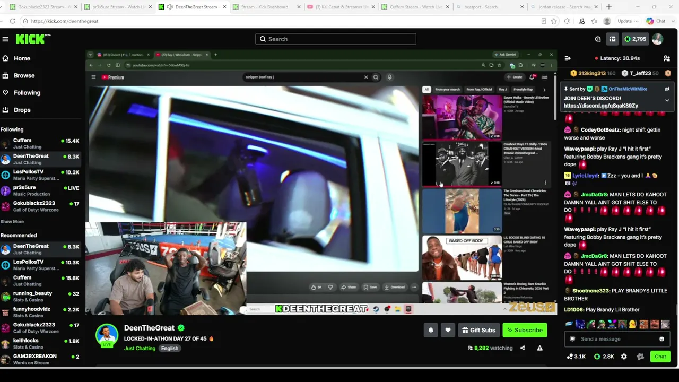
Task: Open keithlocks in Recommended list
Action: pyautogui.click(x=40, y=343)
